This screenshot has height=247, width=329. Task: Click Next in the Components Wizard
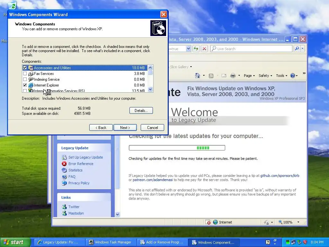click(125, 127)
